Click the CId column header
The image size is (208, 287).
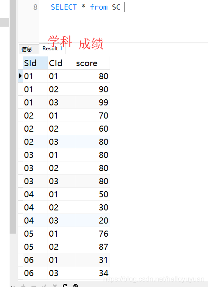(x=61, y=63)
